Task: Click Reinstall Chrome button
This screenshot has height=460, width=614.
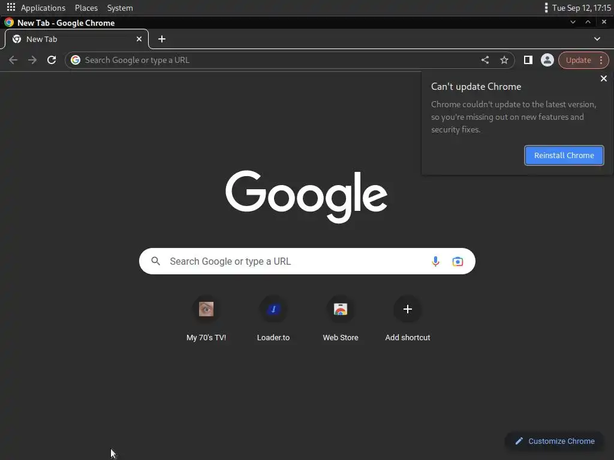Action: [564, 155]
